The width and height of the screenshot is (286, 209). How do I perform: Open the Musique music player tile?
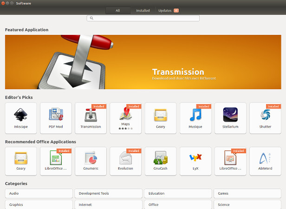coord(195,118)
